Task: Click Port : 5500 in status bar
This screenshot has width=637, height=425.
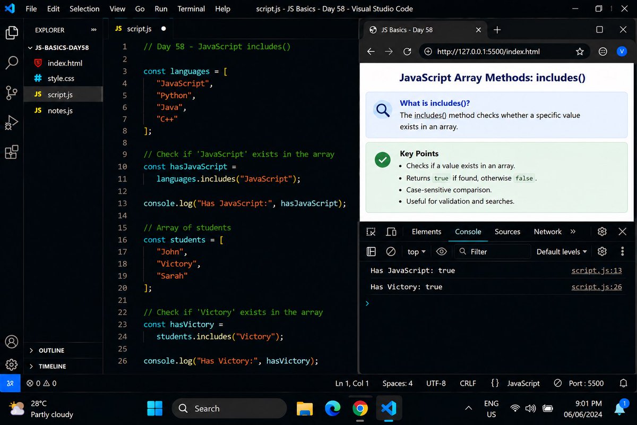Action: [x=579, y=383]
